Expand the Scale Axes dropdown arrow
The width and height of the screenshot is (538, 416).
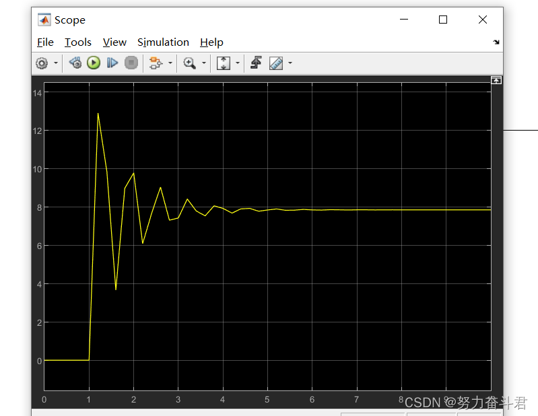click(x=238, y=63)
